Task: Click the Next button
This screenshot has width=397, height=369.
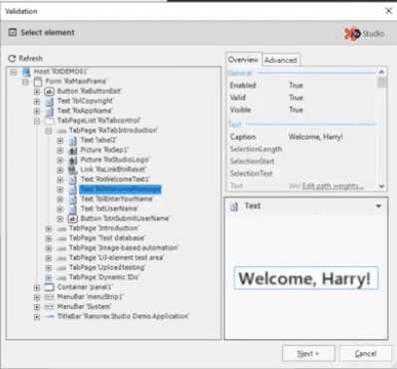Action: (x=308, y=353)
